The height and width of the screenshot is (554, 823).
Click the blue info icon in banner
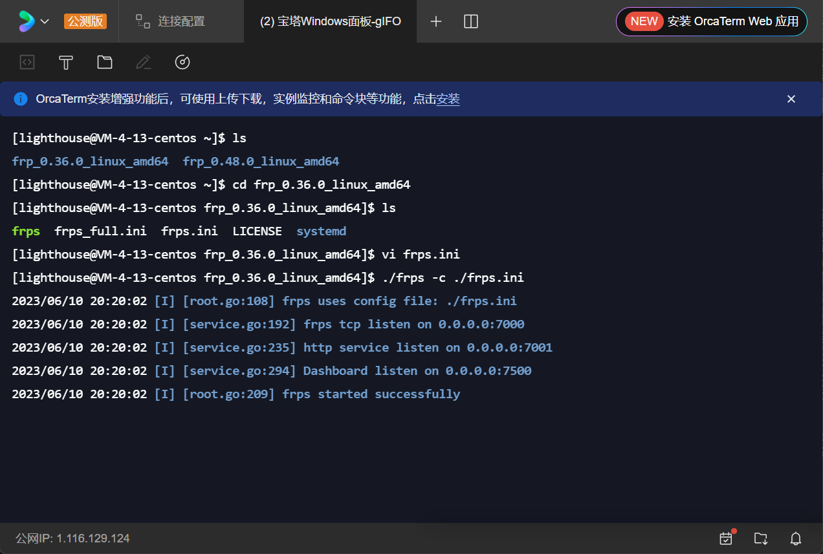[21, 99]
